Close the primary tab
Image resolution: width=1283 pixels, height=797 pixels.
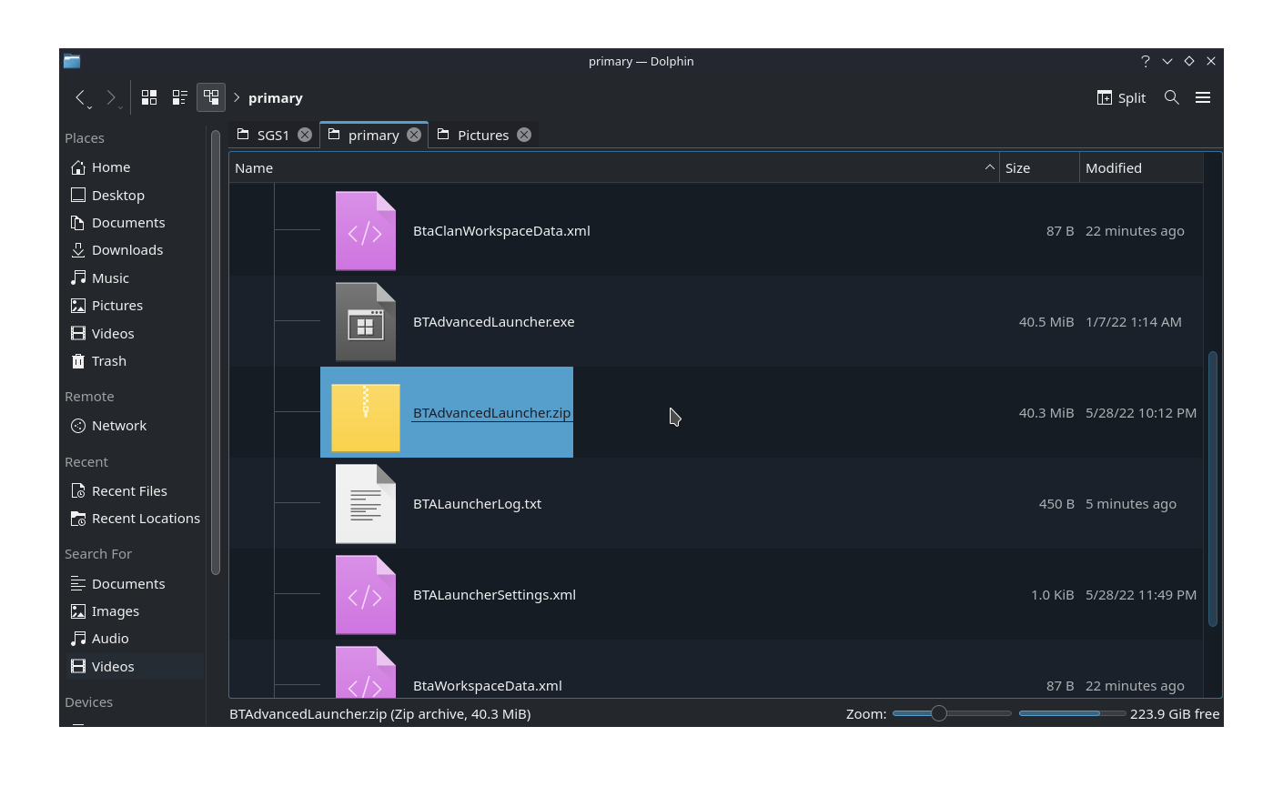pos(414,135)
